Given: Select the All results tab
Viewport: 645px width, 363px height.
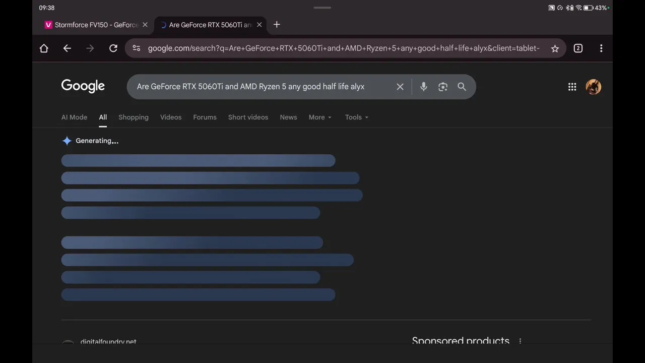Looking at the screenshot, I should click(103, 117).
